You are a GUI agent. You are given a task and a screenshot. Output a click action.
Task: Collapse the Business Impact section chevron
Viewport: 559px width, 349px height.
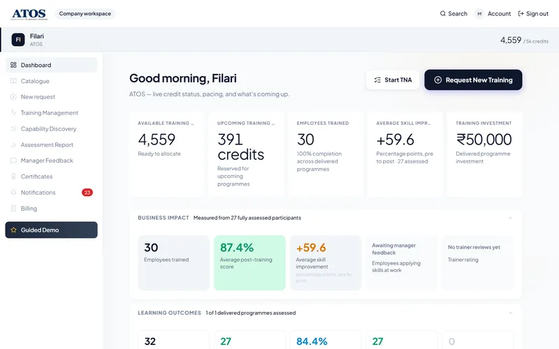click(x=510, y=218)
